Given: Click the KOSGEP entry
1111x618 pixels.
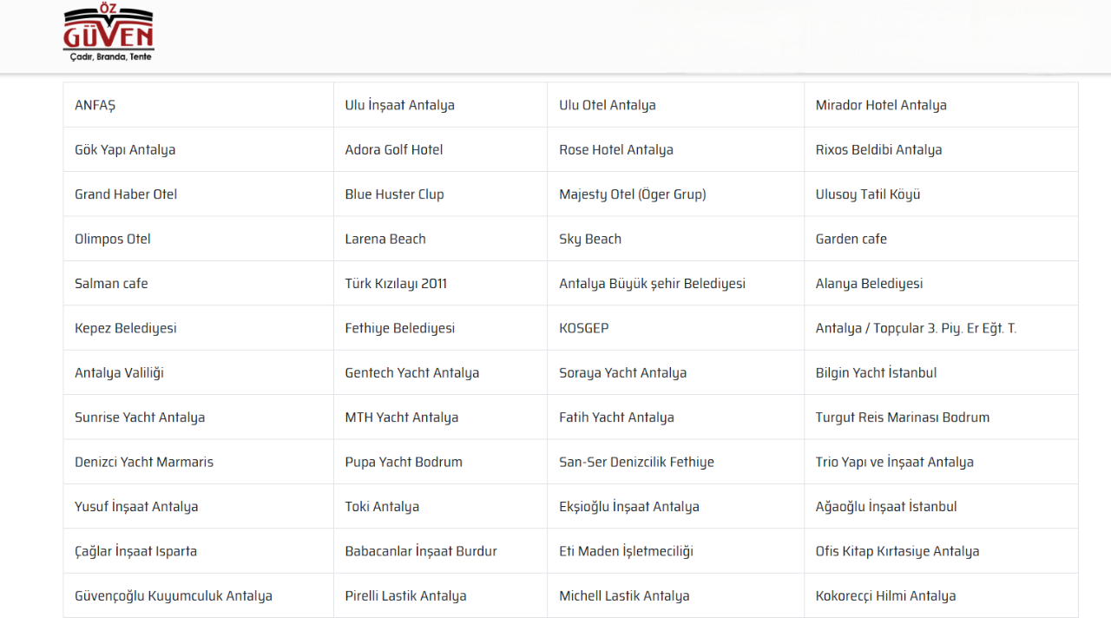Looking at the screenshot, I should coord(584,328).
